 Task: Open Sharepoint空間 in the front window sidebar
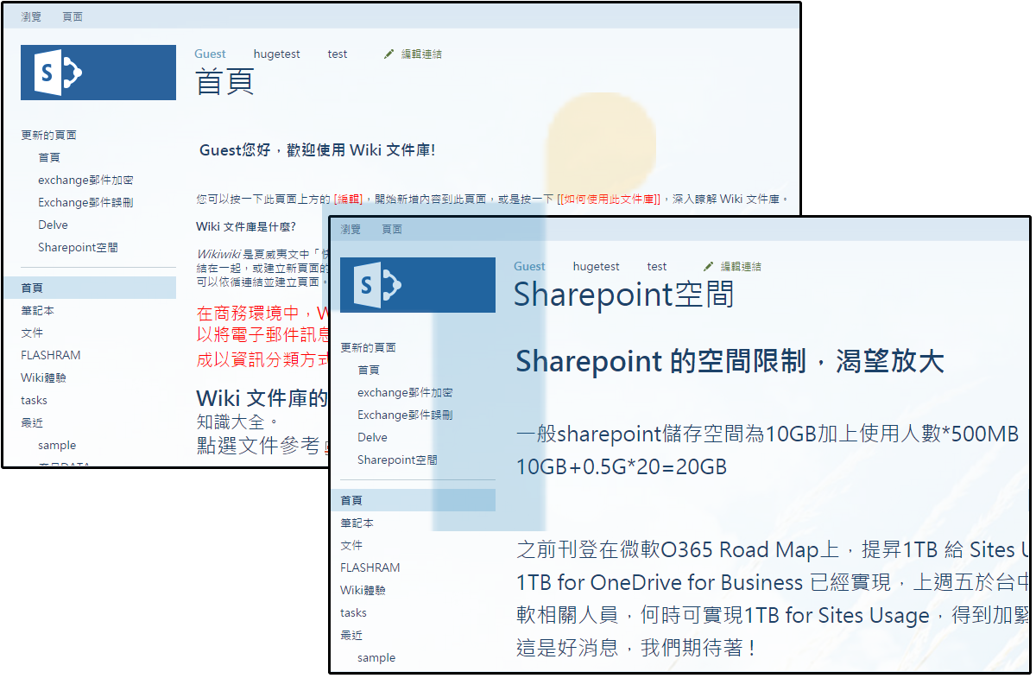[397, 460]
